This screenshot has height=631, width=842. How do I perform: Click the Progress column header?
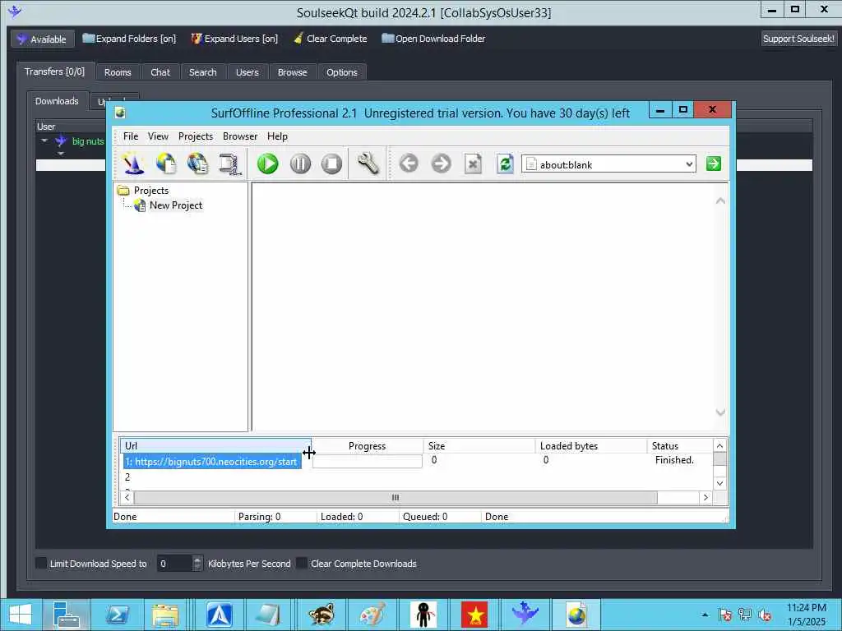click(368, 445)
